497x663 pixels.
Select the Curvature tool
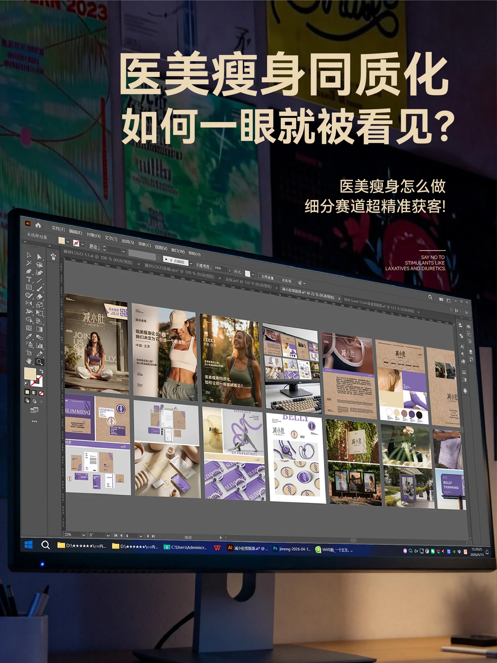coord(39,273)
